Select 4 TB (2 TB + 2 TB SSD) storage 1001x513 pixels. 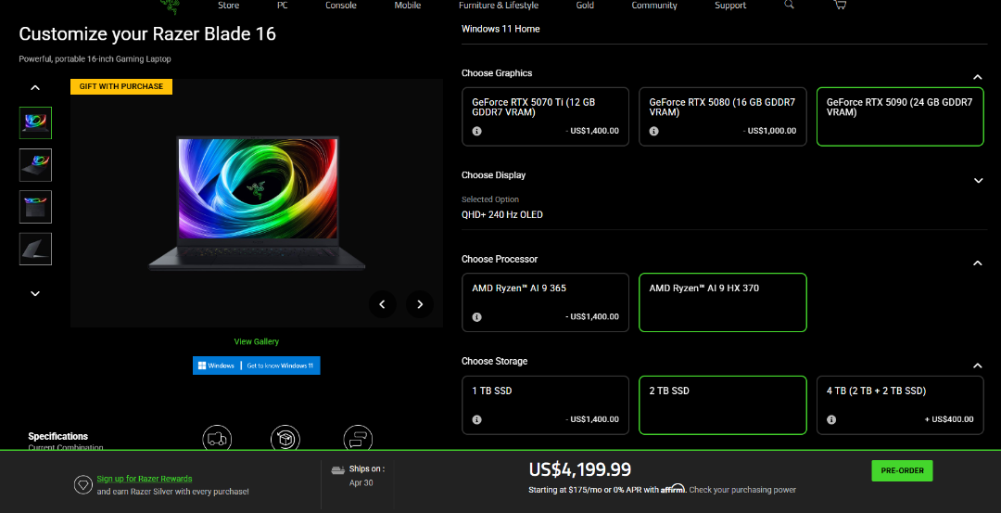coord(900,405)
